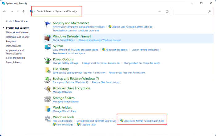Select Control Panel in the breadcrumb
Screen dimensions: 216x136
click(44, 11)
